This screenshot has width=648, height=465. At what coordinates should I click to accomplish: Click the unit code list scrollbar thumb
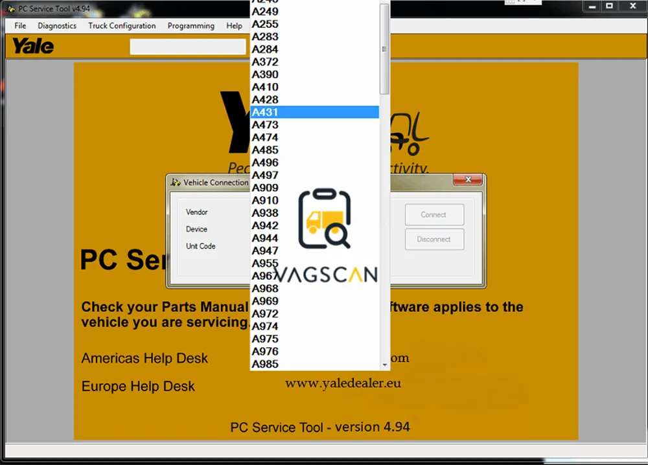[384, 49]
